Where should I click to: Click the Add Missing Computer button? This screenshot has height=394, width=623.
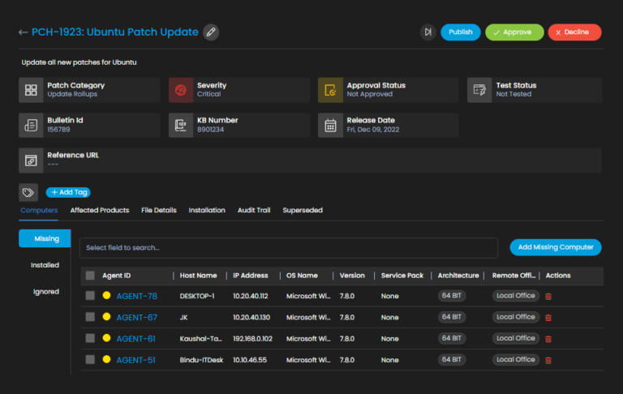pyautogui.click(x=556, y=247)
